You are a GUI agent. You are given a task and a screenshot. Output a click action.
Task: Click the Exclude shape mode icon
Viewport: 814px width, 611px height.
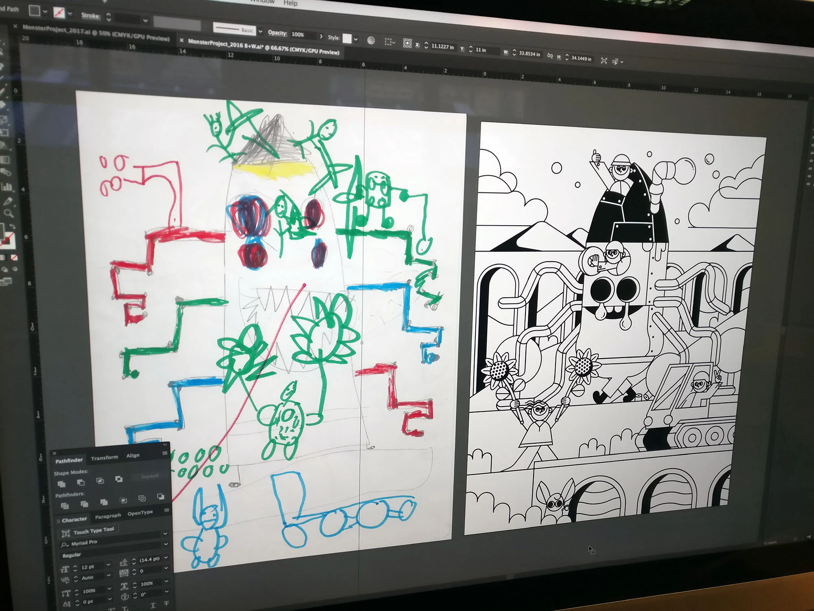[119, 479]
